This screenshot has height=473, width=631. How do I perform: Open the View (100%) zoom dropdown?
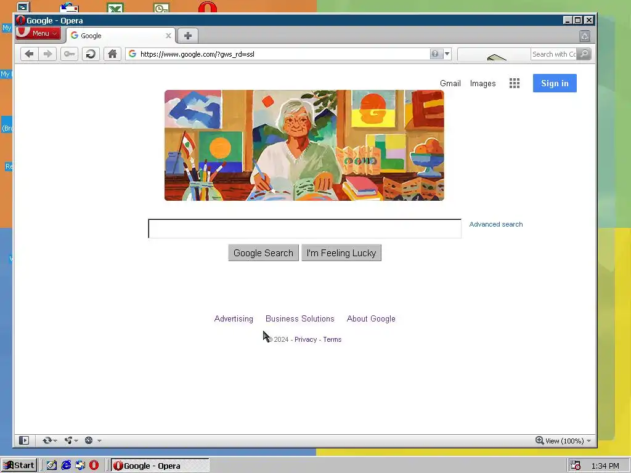click(568, 441)
